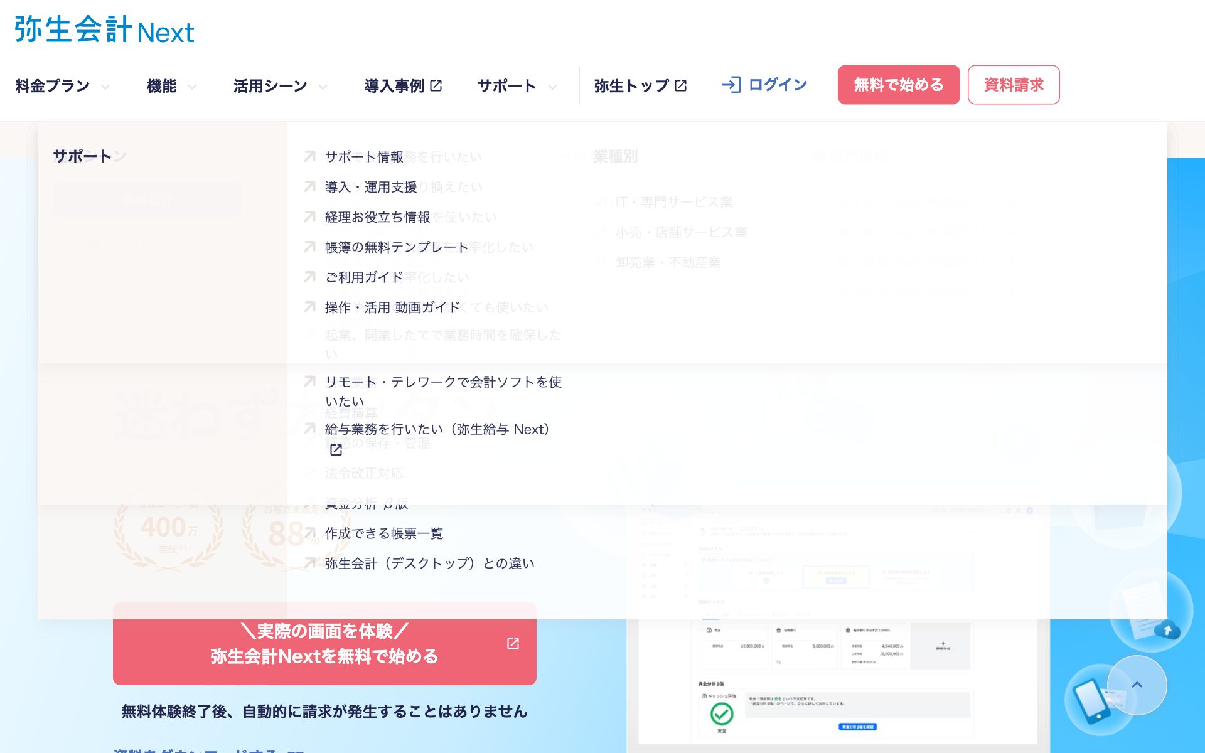Image resolution: width=1205 pixels, height=753 pixels.
Task: Click external link icon on red banner button
Action: [513, 644]
